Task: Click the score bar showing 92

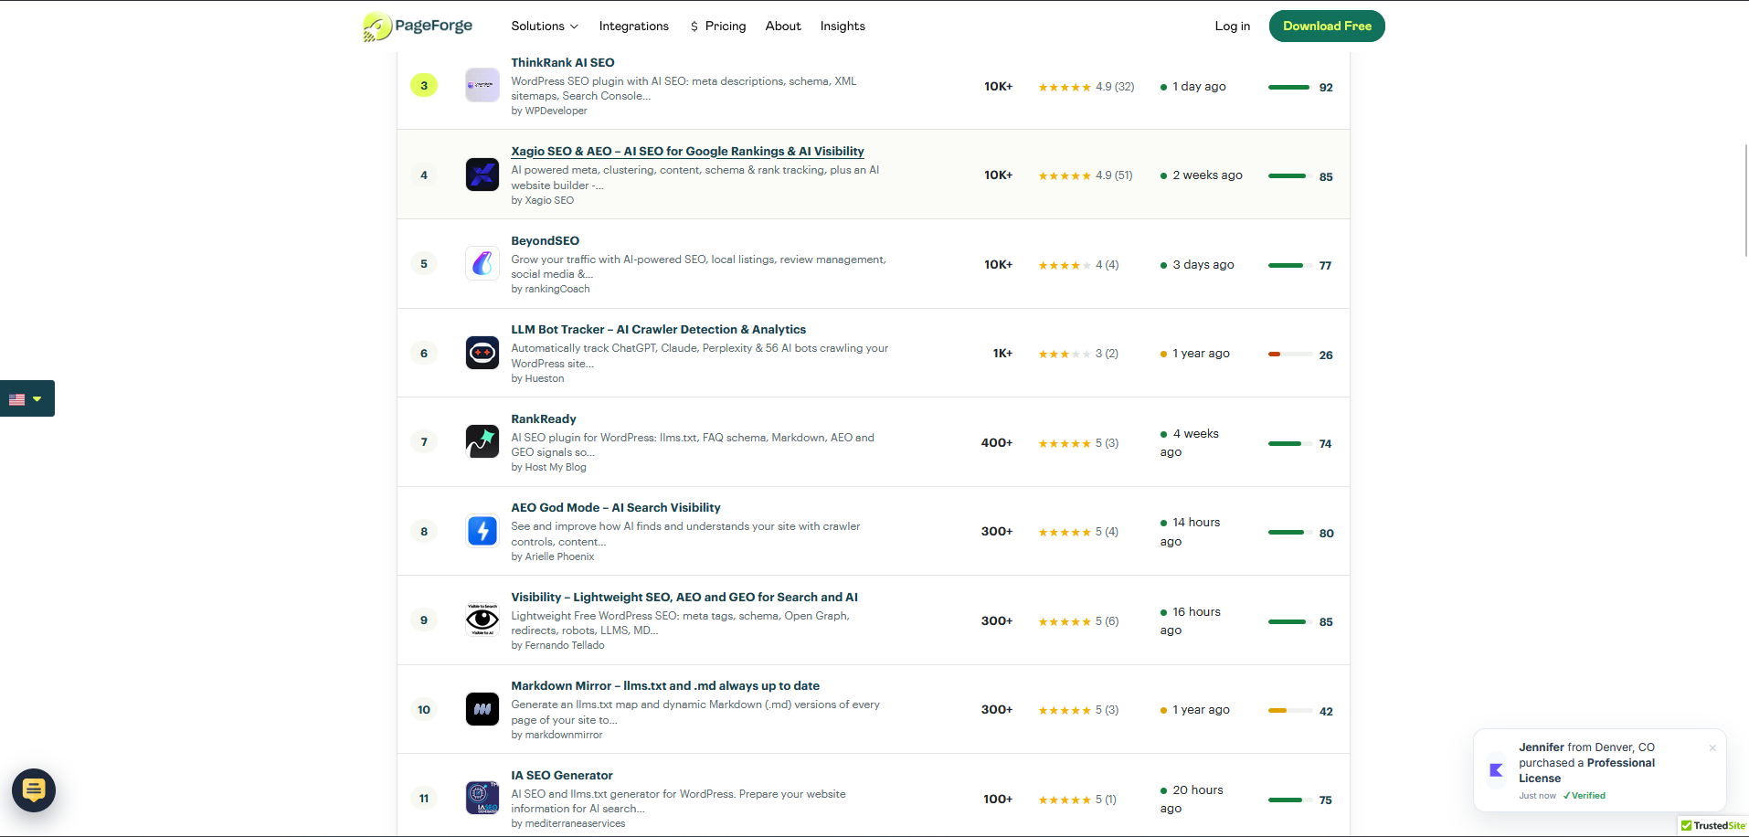Action: 1290,88
